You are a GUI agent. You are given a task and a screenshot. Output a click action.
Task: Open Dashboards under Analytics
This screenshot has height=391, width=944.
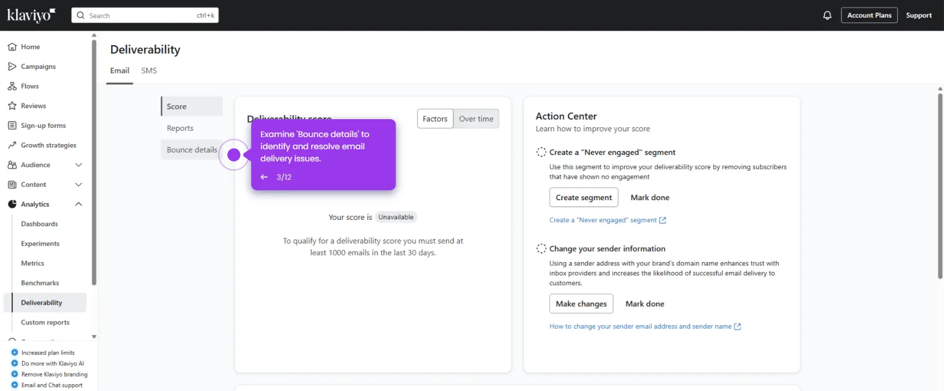point(39,224)
